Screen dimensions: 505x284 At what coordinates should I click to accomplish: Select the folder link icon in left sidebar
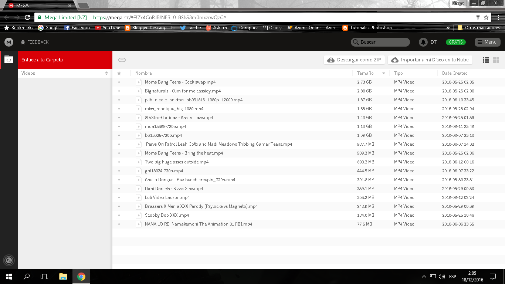tap(9, 60)
